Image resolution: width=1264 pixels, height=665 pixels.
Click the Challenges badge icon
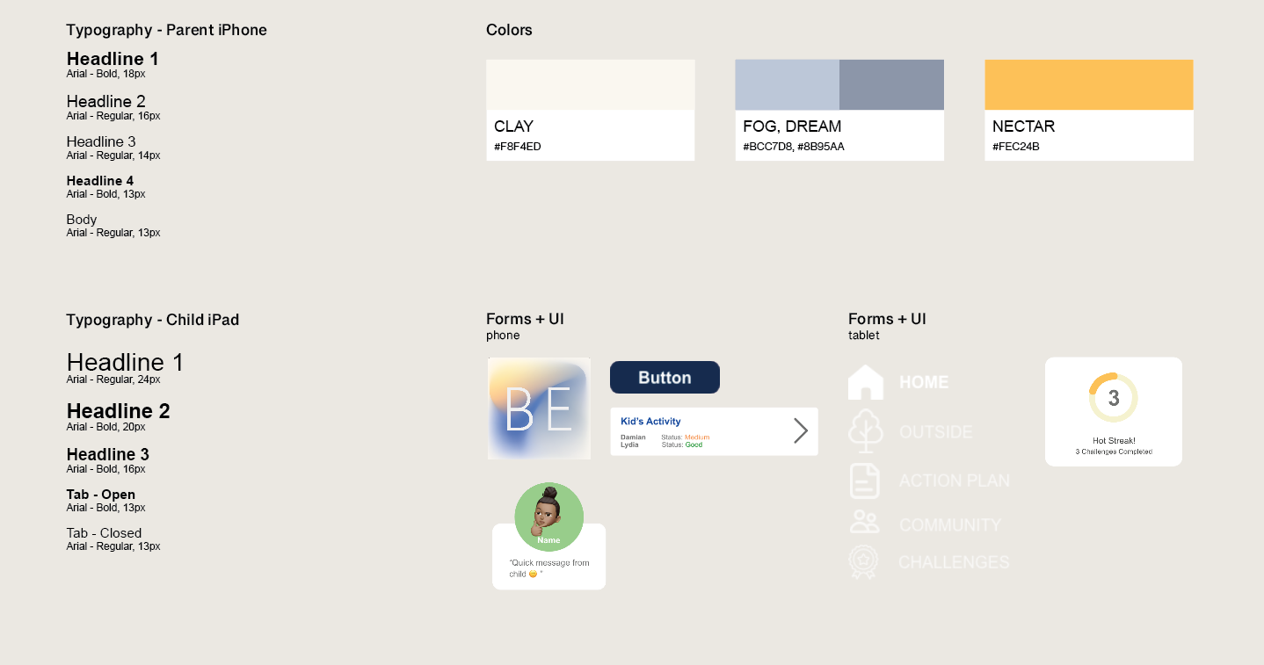(863, 561)
